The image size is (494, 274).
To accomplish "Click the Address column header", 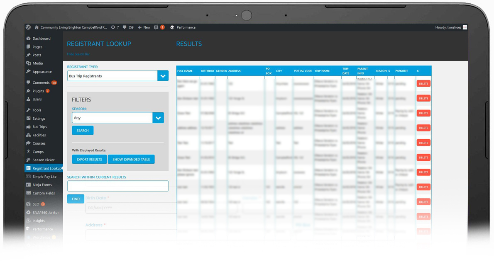I will point(235,71).
